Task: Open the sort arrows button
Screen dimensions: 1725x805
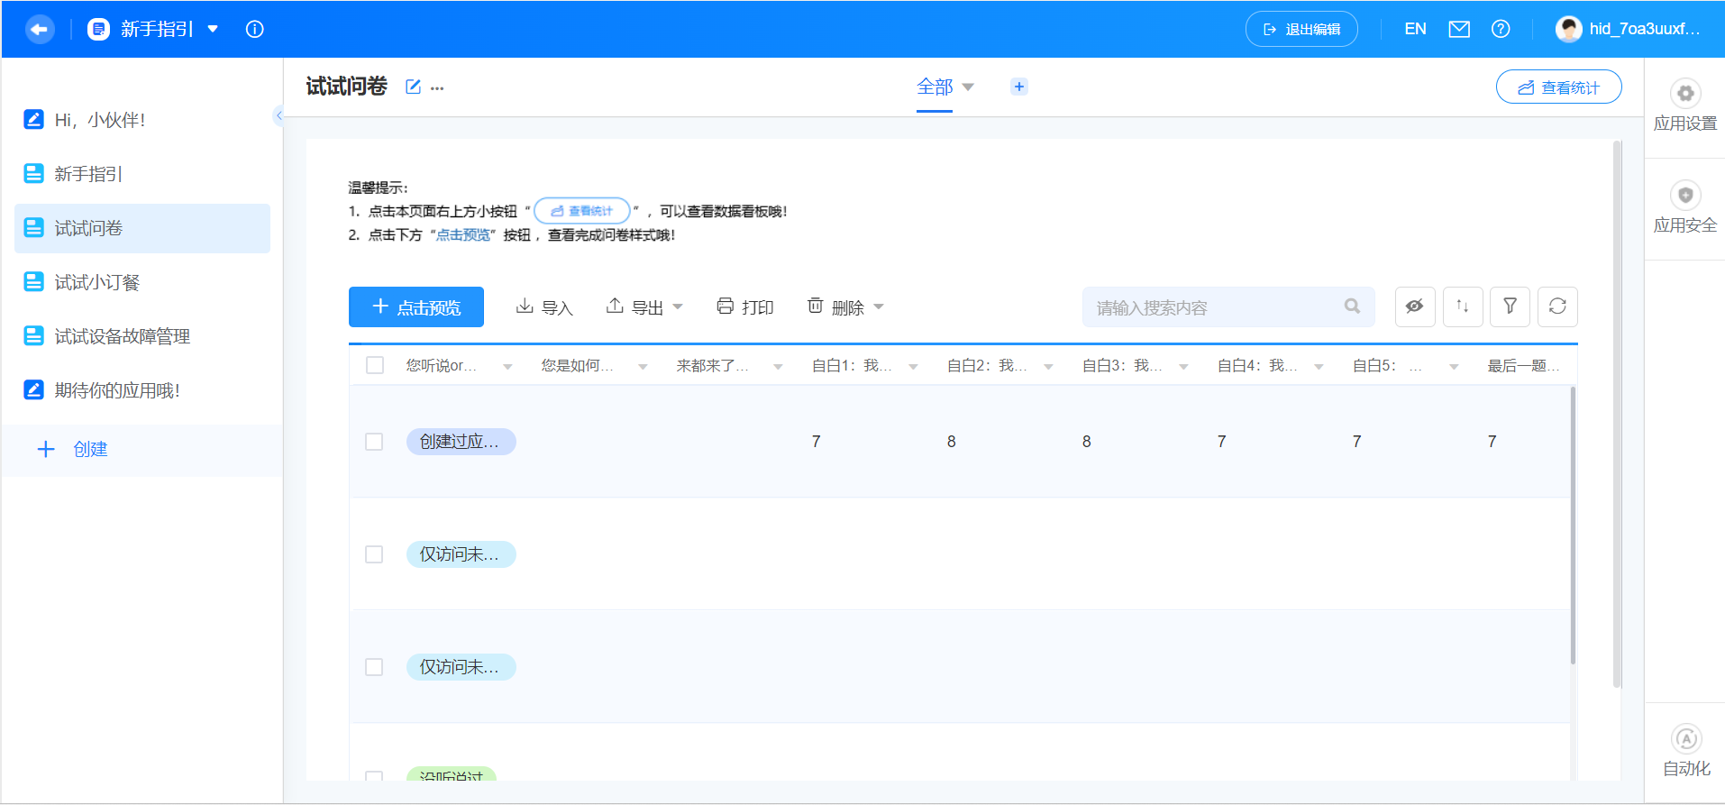Action: (1463, 306)
